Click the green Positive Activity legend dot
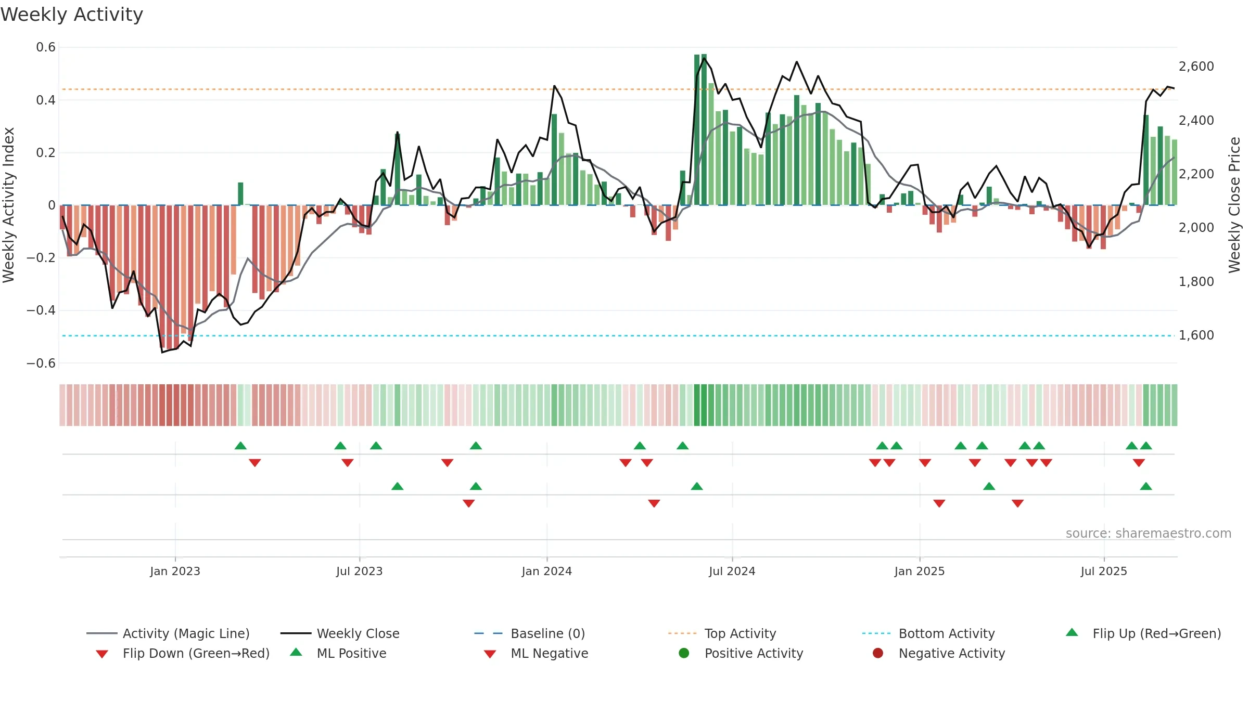 click(x=684, y=653)
